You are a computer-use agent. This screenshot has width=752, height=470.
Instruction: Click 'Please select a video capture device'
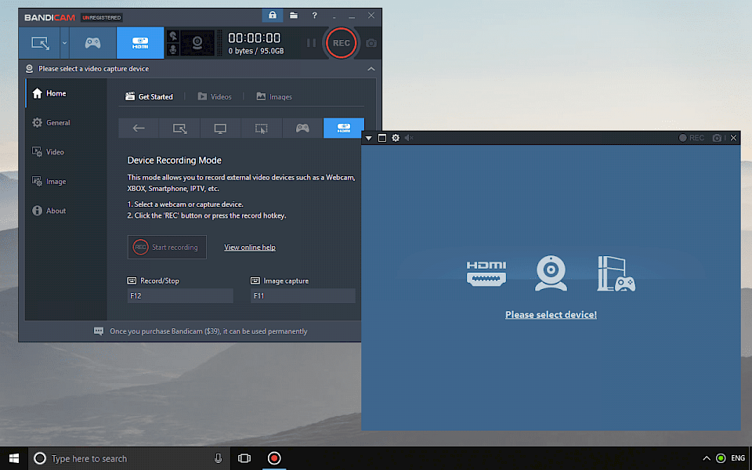click(93, 69)
